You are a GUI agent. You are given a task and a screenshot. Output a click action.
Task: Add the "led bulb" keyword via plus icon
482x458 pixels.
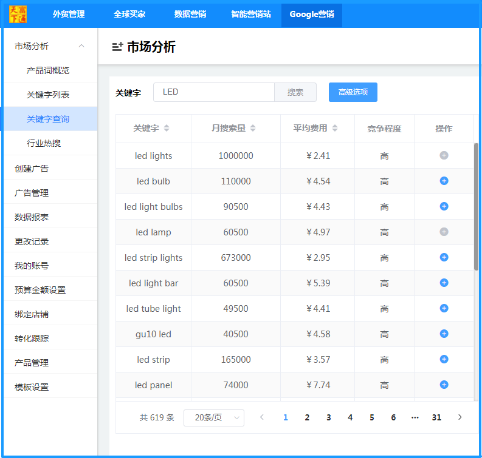click(x=444, y=181)
